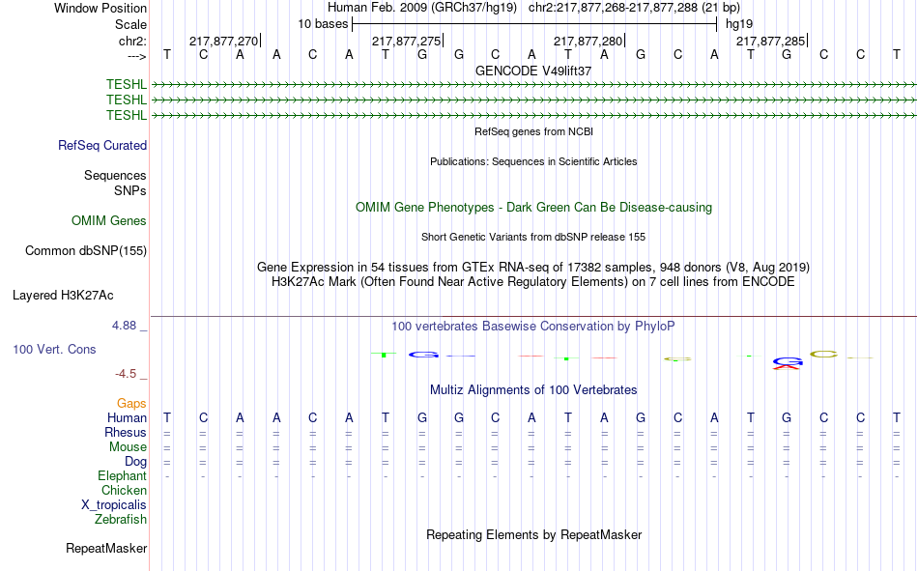Click Repeating Elements by RepeatMasker title
The width and height of the screenshot is (918, 571).
click(534, 534)
